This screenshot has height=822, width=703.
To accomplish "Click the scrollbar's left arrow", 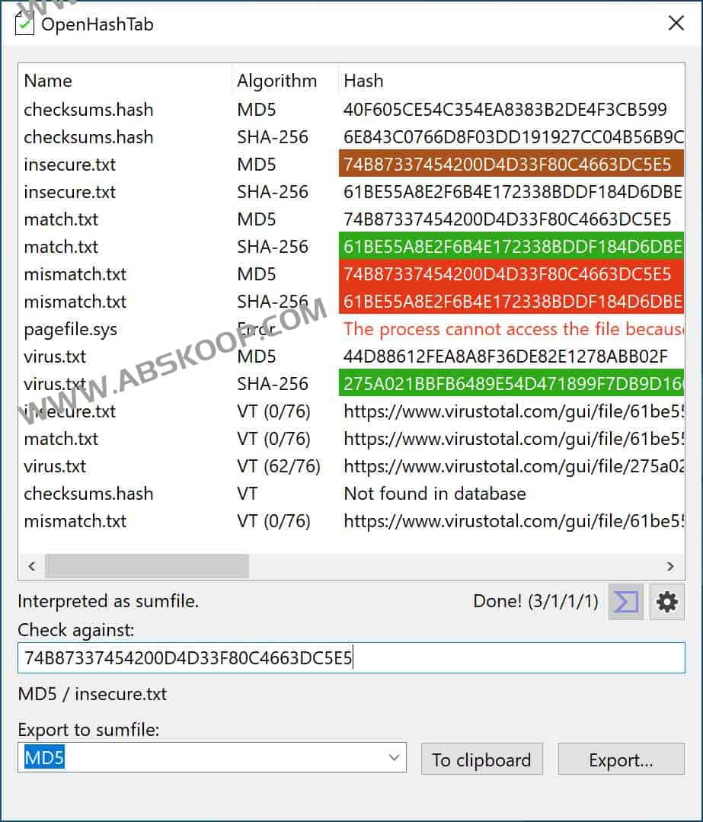I will pyautogui.click(x=31, y=566).
